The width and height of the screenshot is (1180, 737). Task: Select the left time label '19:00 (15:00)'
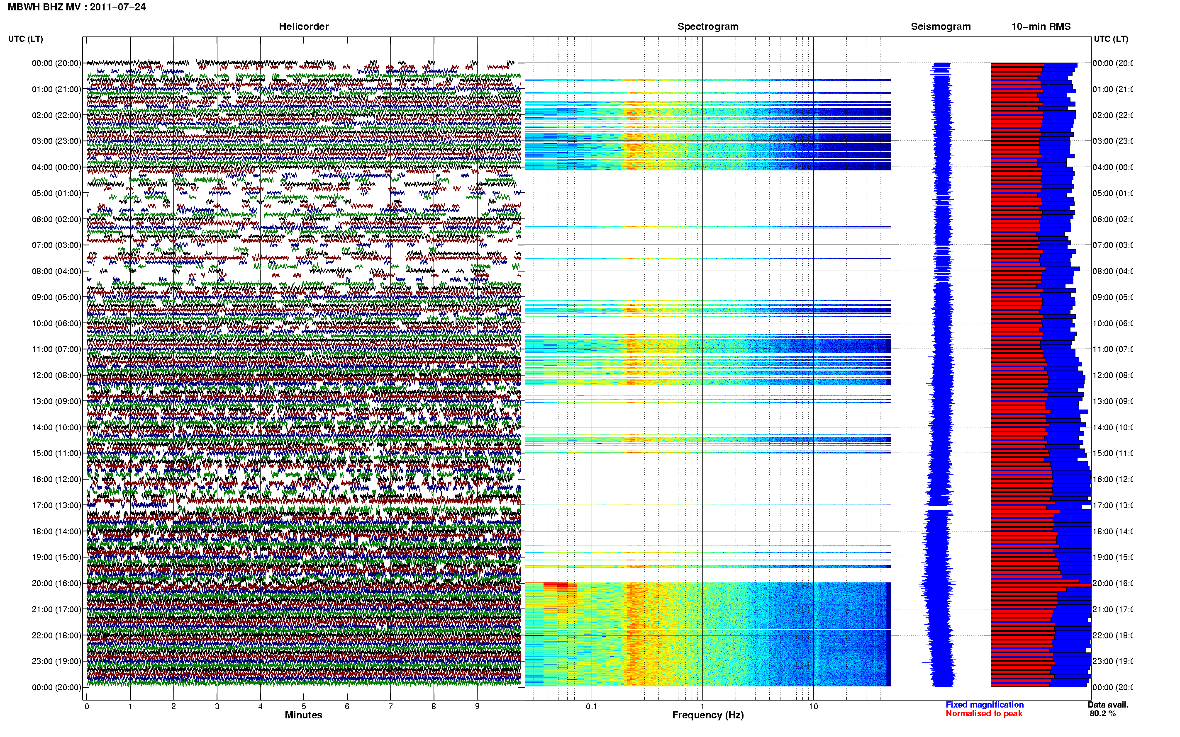point(56,557)
